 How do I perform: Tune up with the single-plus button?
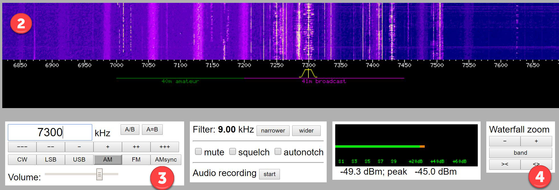108,147
